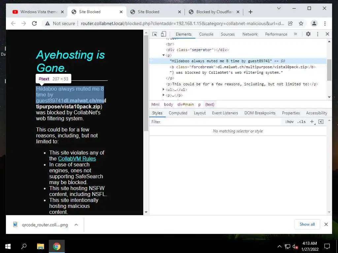338x253 pixels.
Task: Open the Windows Start menu
Action: [8, 246]
